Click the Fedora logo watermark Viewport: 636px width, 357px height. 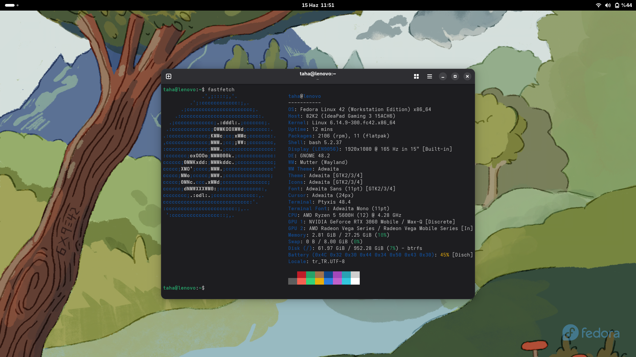tap(591, 333)
